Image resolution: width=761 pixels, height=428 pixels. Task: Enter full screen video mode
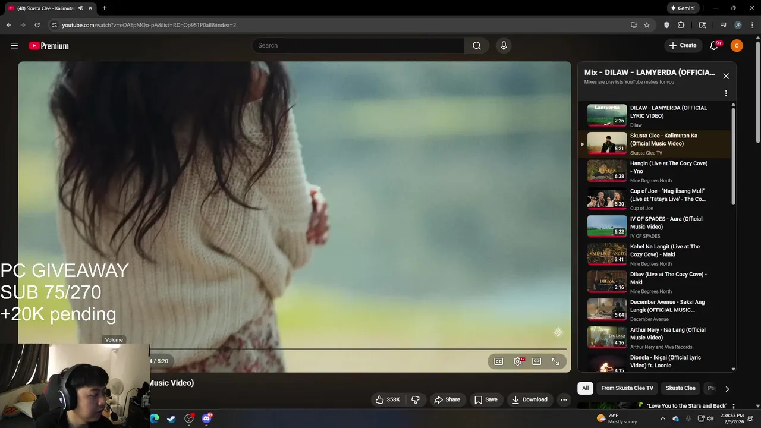pyautogui.click(x=556, y=361)
